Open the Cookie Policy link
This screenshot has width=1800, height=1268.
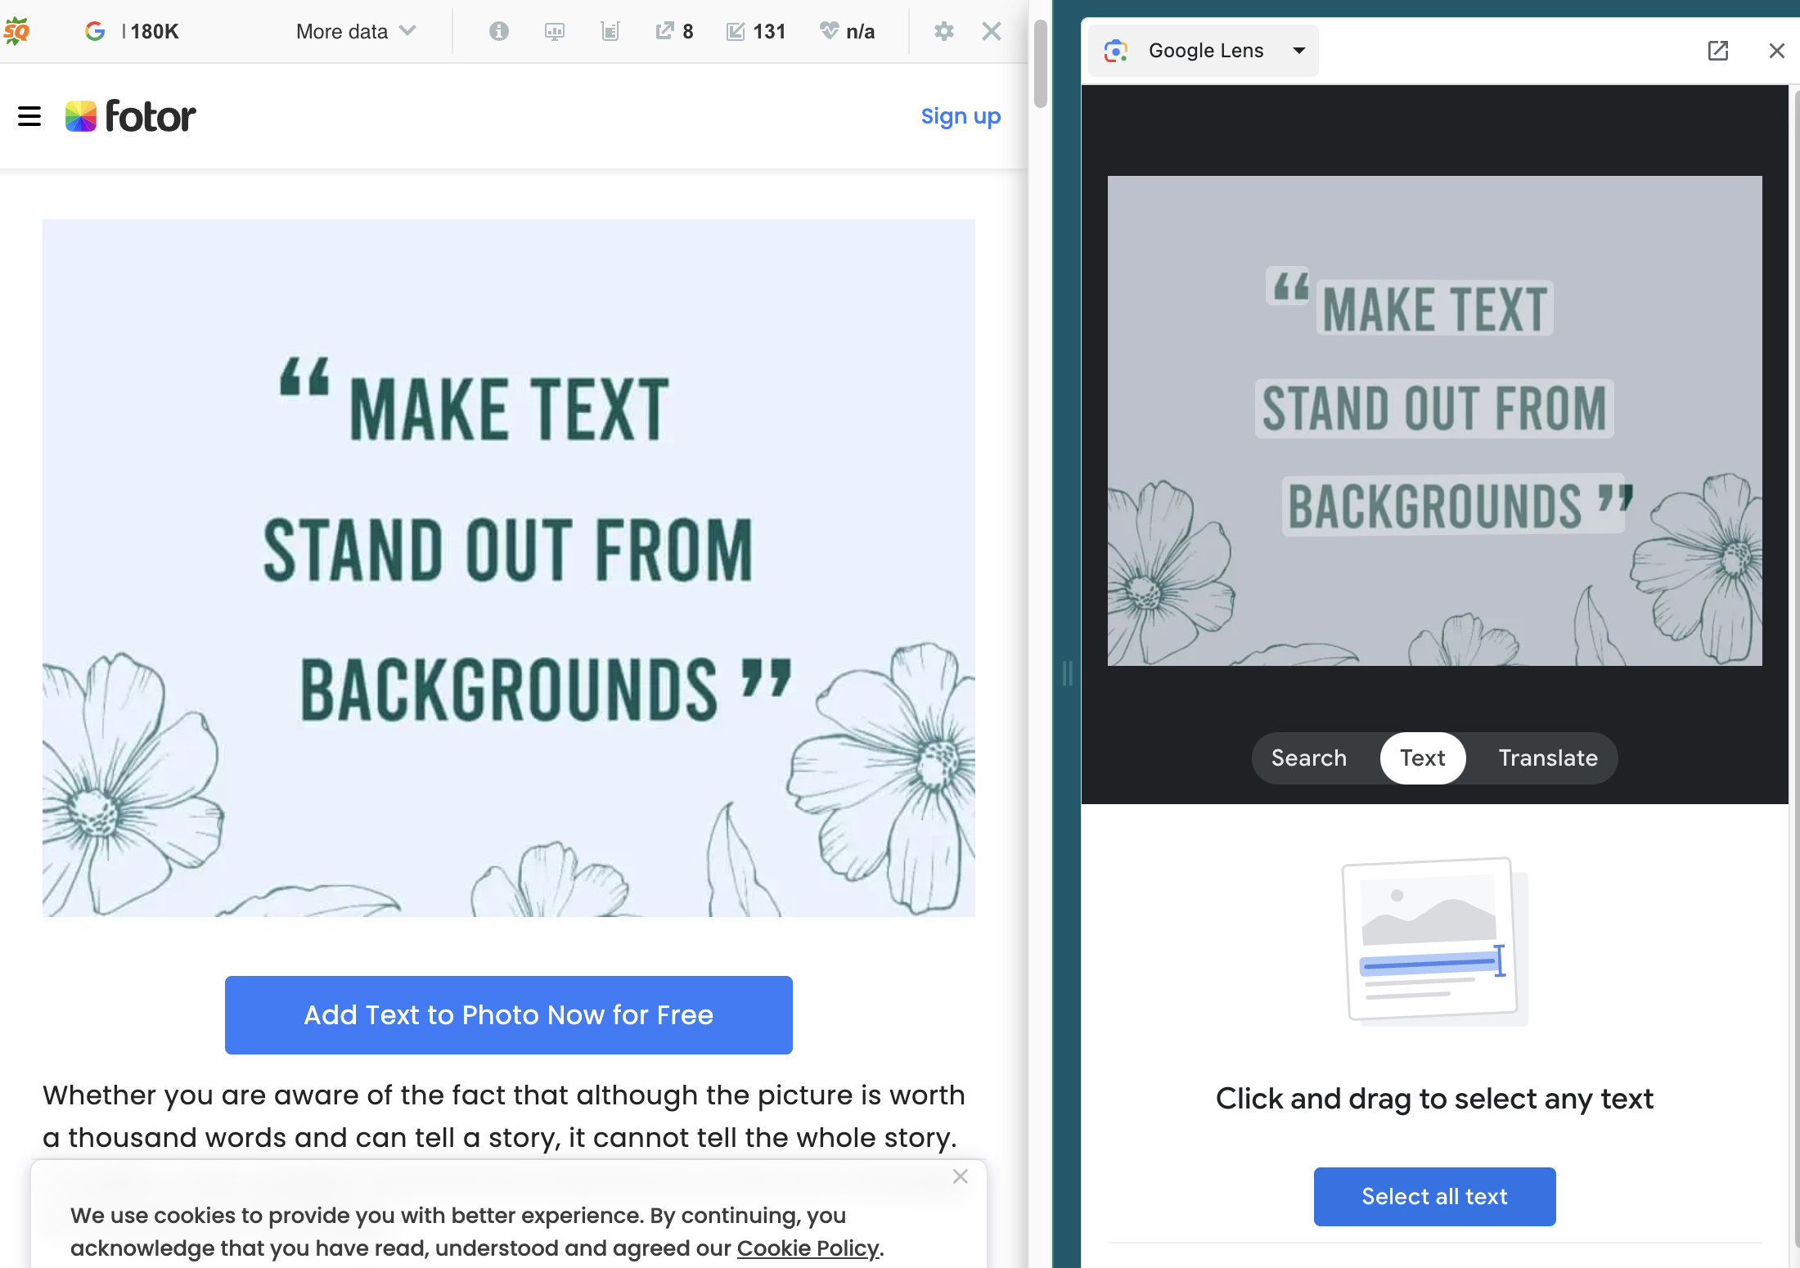click(808, 1248)
